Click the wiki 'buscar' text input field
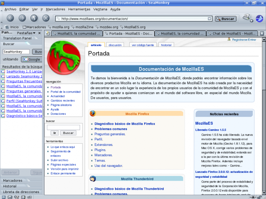Viewport: 266px width, 199px height. point(64,127)
